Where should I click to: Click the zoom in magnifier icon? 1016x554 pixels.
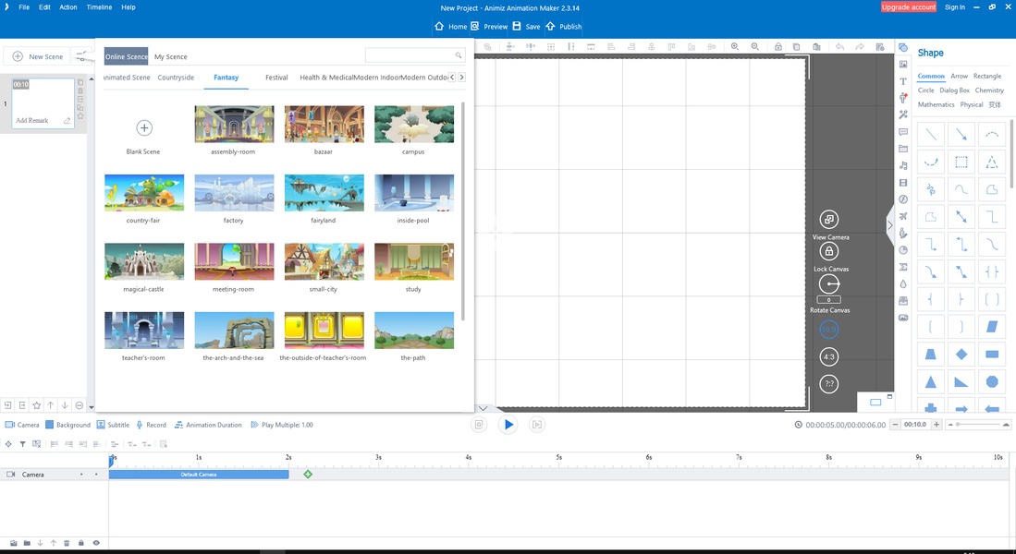pyautogui.click(x=735, y=46)
